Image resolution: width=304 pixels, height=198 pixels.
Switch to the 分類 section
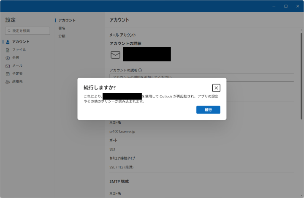[x=62, y=36]
